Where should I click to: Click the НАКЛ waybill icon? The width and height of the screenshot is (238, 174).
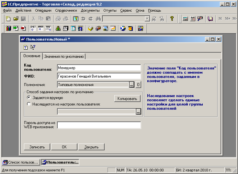pos(41,28)
